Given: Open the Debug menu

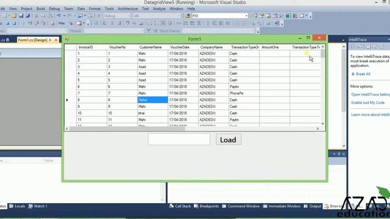Looking at the screenshot, I should (54, 9).
